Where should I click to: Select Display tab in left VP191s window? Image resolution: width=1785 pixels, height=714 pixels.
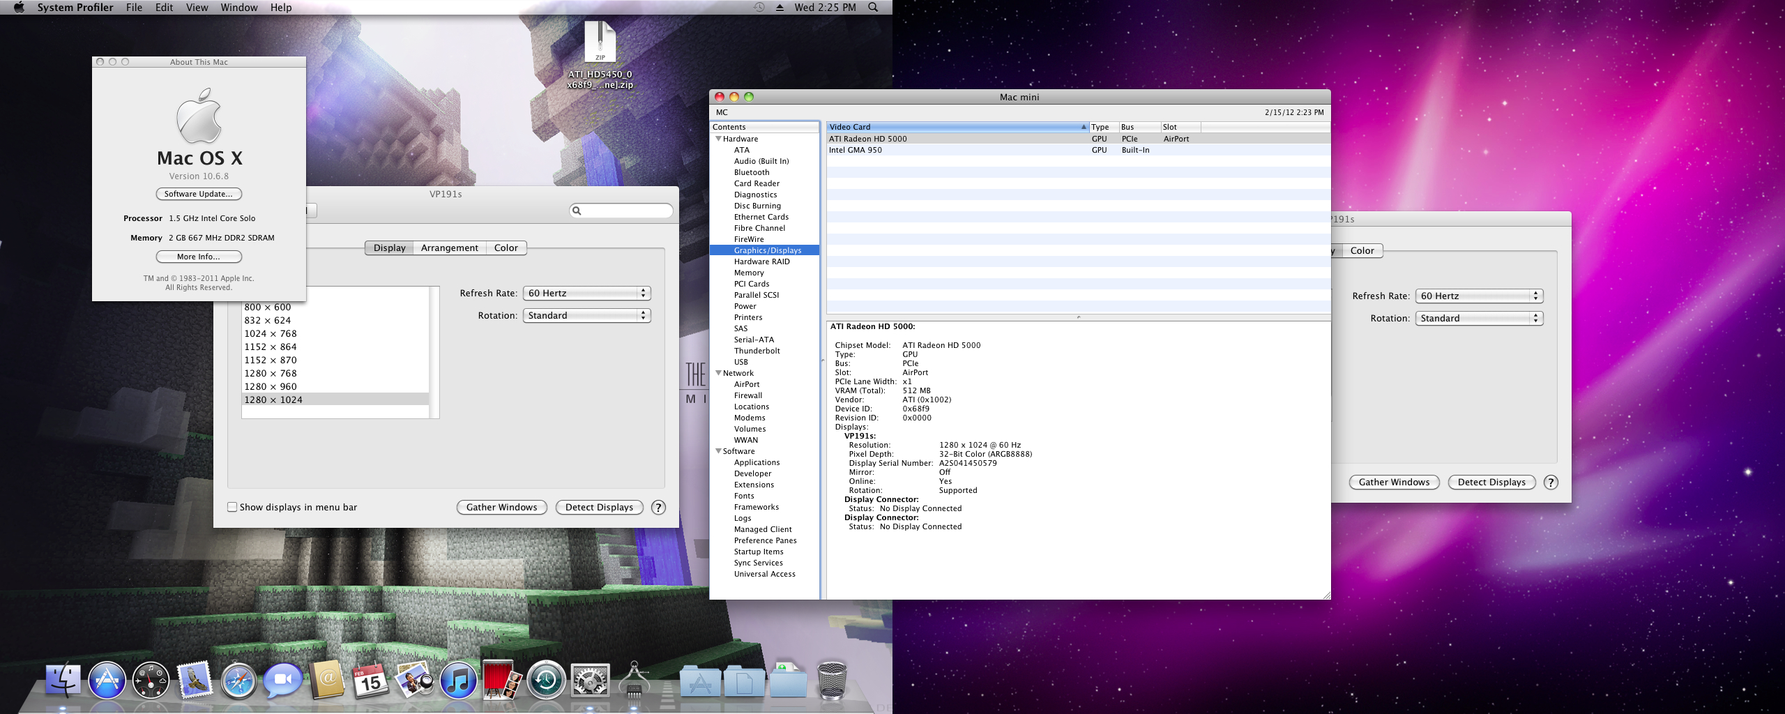coord(389,248)
